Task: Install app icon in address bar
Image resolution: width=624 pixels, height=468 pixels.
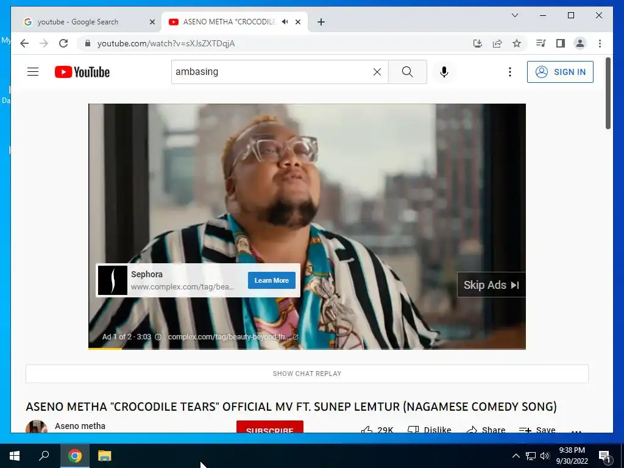Action: [x=478, y=43]
